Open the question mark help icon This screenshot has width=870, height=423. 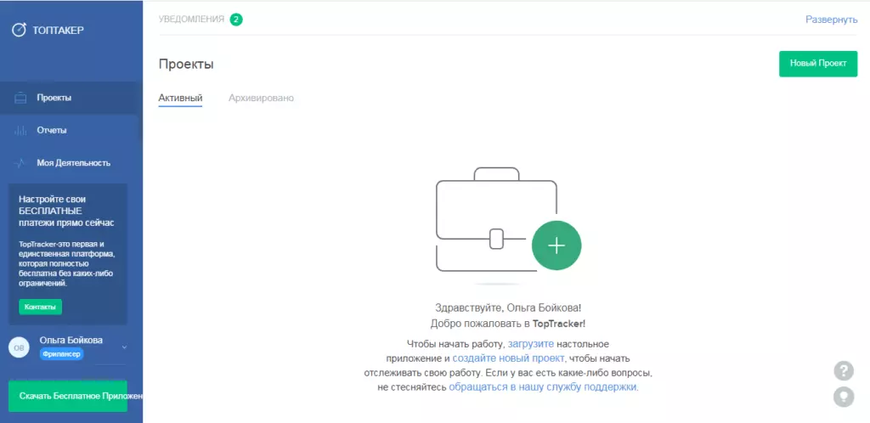844,370
